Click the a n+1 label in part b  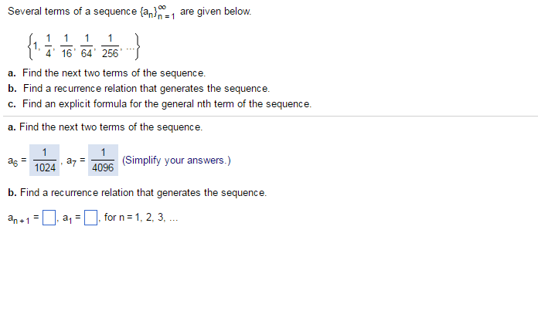pos(19,218)
